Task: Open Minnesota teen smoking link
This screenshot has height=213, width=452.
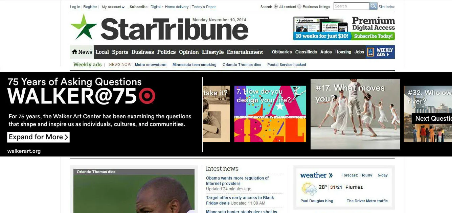Action: tap(194, 65)
